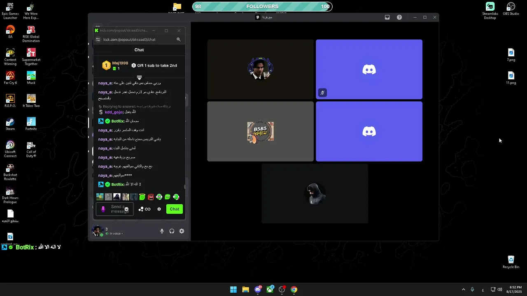Viewport: 527px width, 296px height.
Task: Open Xbox app from taskbar
Action: (270, 289)
